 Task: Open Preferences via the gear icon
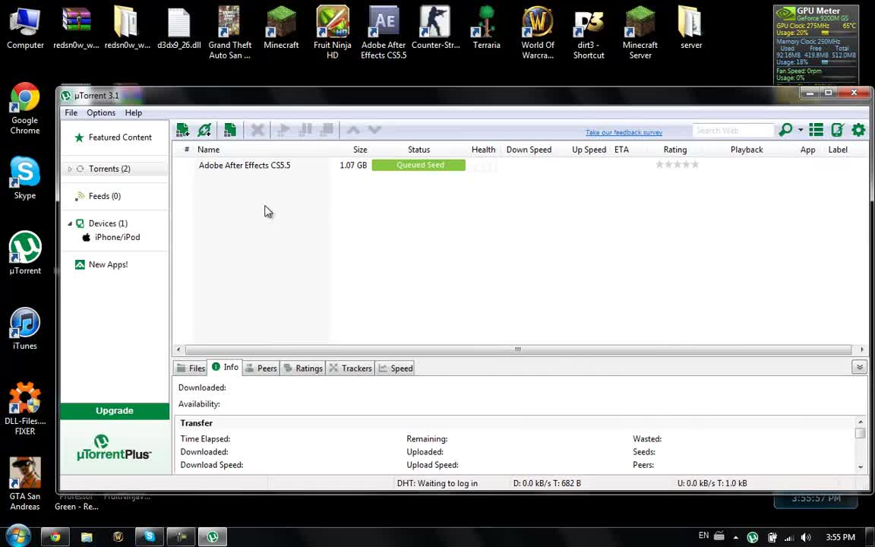(858, 130)
